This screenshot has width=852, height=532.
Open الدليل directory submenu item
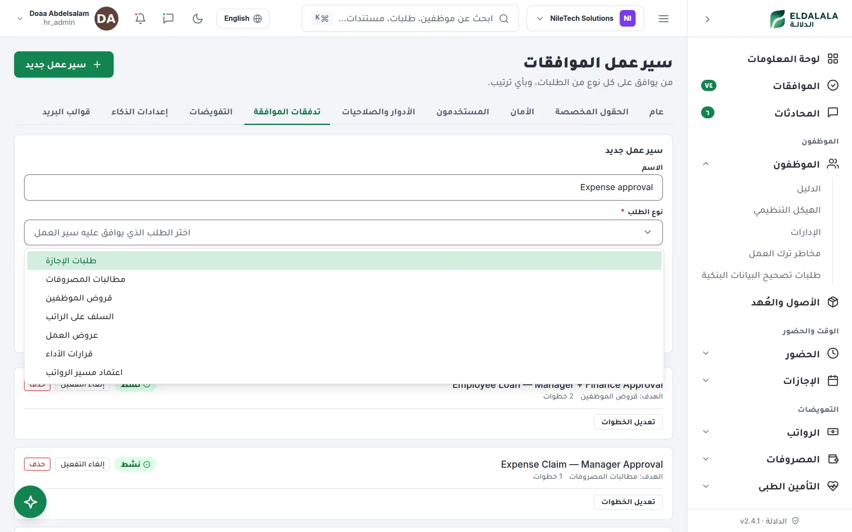(x=809, y=189)
